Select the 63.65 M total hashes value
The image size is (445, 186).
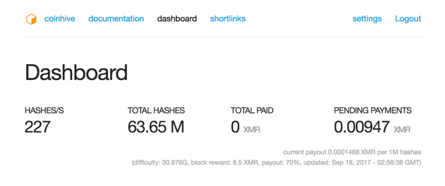pyautogui.click(x=156, y=128)
